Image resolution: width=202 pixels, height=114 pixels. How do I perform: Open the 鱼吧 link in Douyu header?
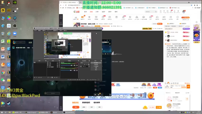(116, 12)
